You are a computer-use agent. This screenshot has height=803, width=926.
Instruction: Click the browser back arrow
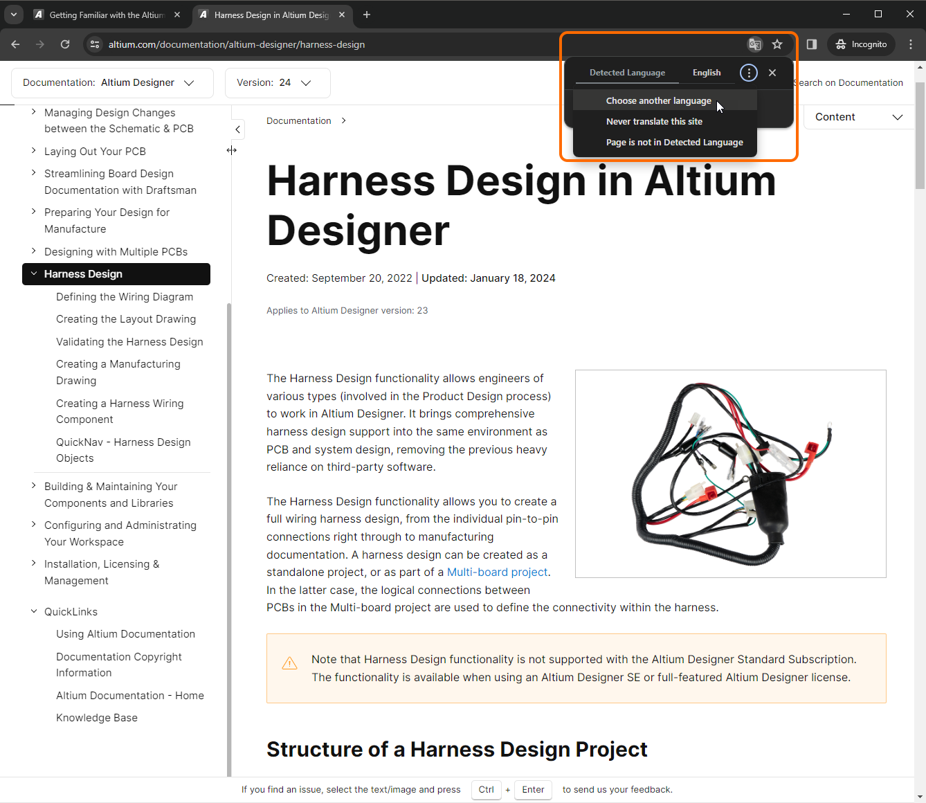(x=15, y=44)
